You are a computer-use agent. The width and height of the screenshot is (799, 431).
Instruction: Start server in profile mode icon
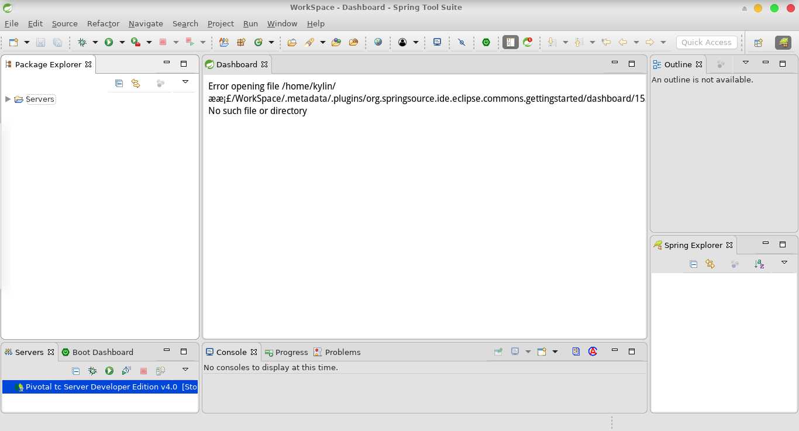pyautogui.click(x=126, y=371)
